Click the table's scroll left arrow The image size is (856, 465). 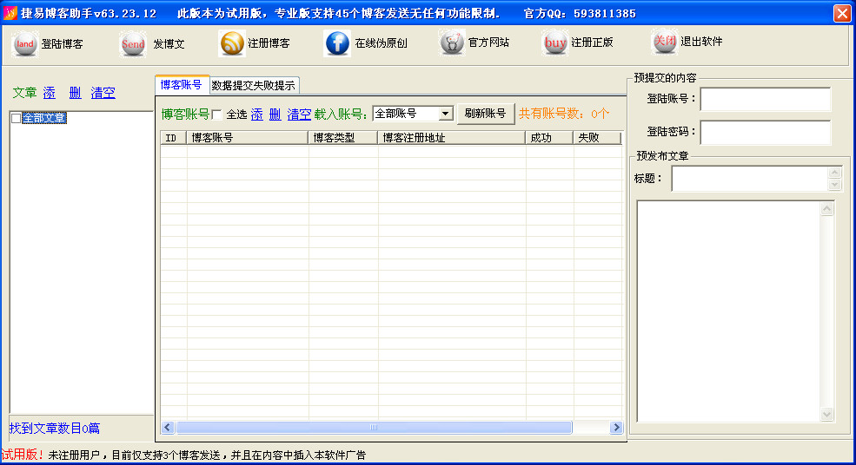(x=168, y=428)
